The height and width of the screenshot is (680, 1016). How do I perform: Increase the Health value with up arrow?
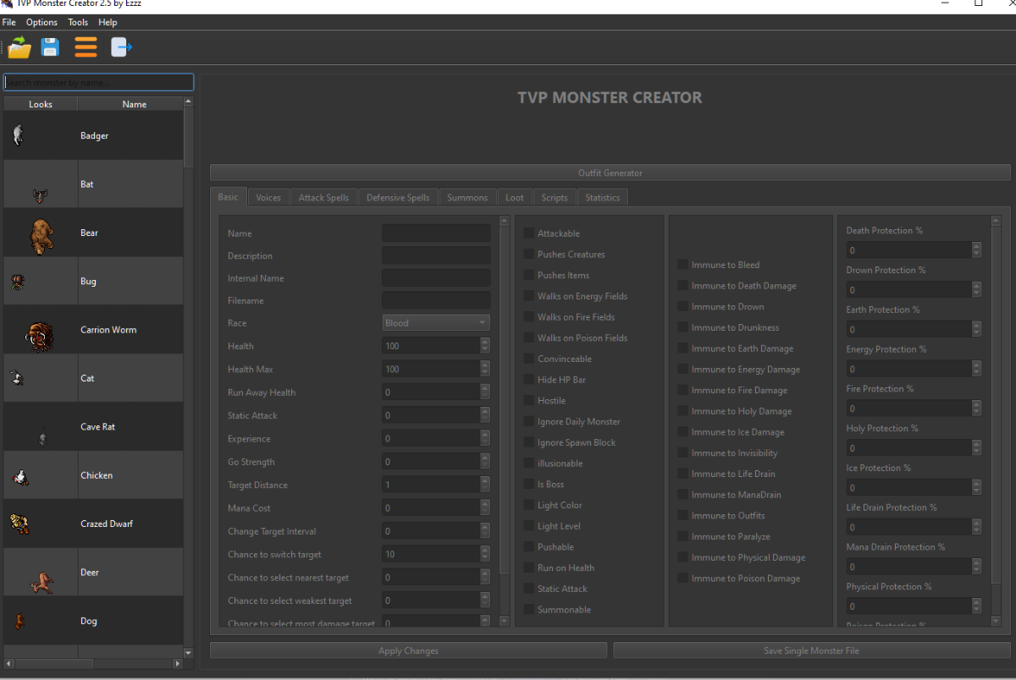pyautogui.click(x=485, y=342)
